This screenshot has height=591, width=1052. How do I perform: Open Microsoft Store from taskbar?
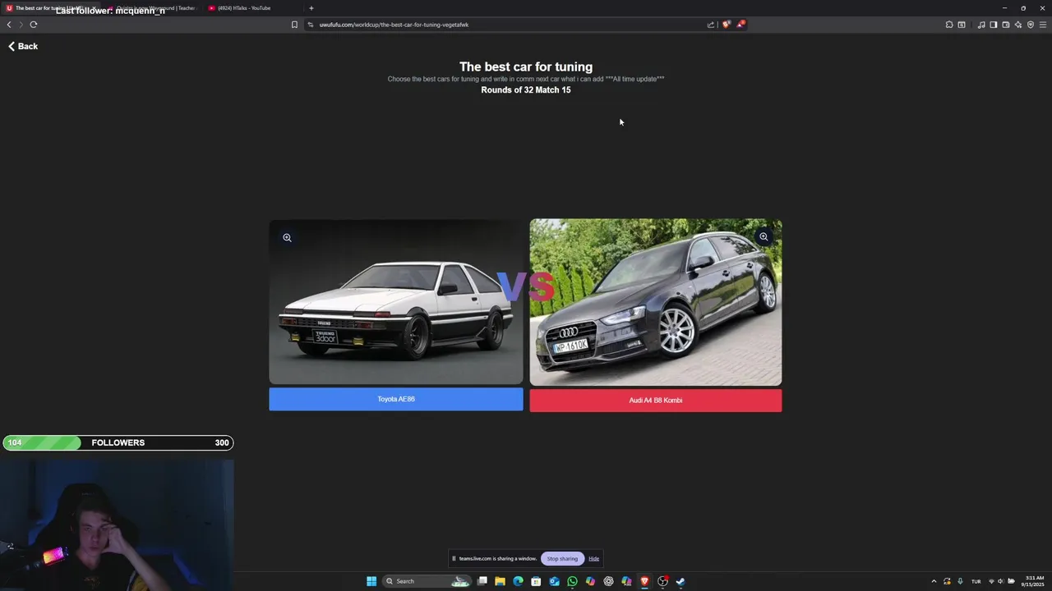[x=536, y=581]
